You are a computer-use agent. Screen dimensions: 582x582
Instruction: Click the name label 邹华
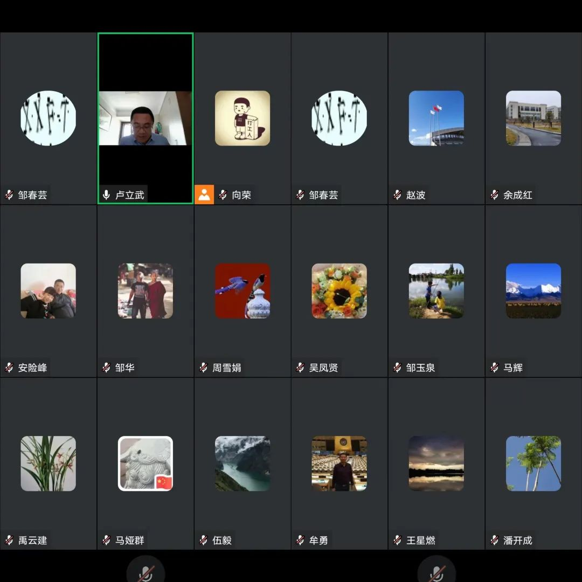point(125,368)
